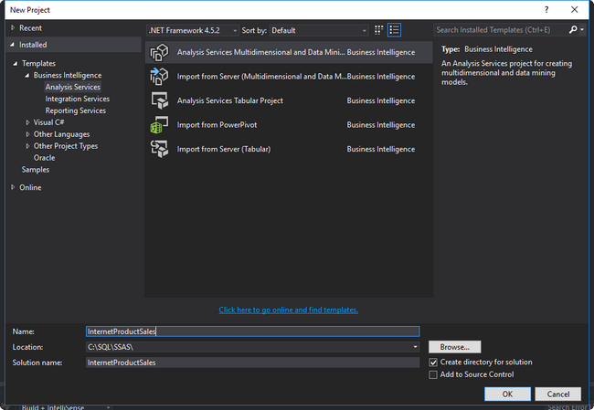
Task: Click the OK button
Action: point(507,394)
